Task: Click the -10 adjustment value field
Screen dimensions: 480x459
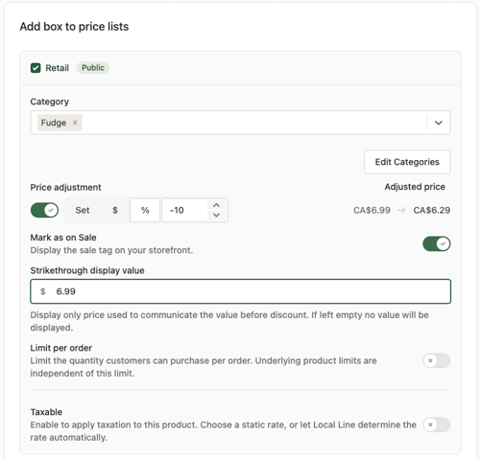Action: pos(185,210)
